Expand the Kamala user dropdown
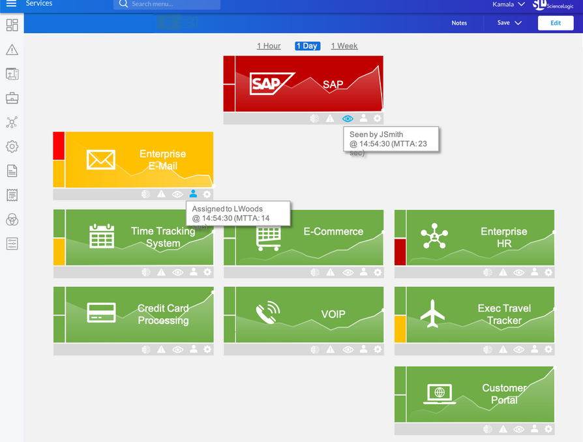 [509, 5]
